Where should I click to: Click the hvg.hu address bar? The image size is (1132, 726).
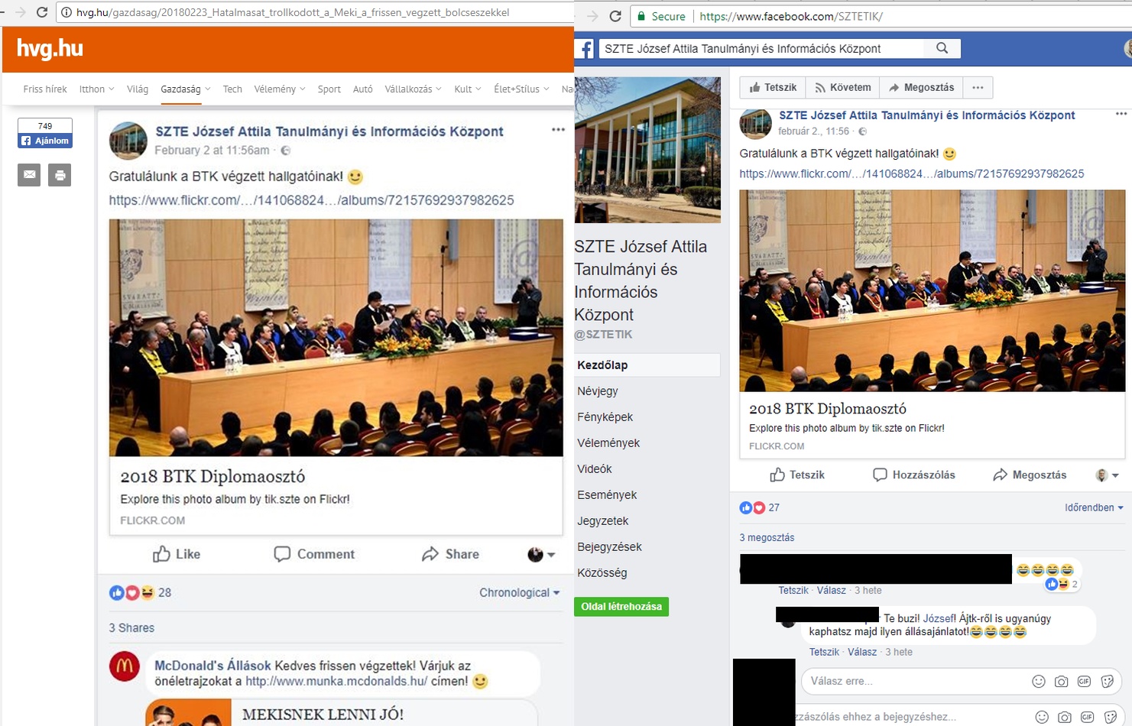(313, 12)
